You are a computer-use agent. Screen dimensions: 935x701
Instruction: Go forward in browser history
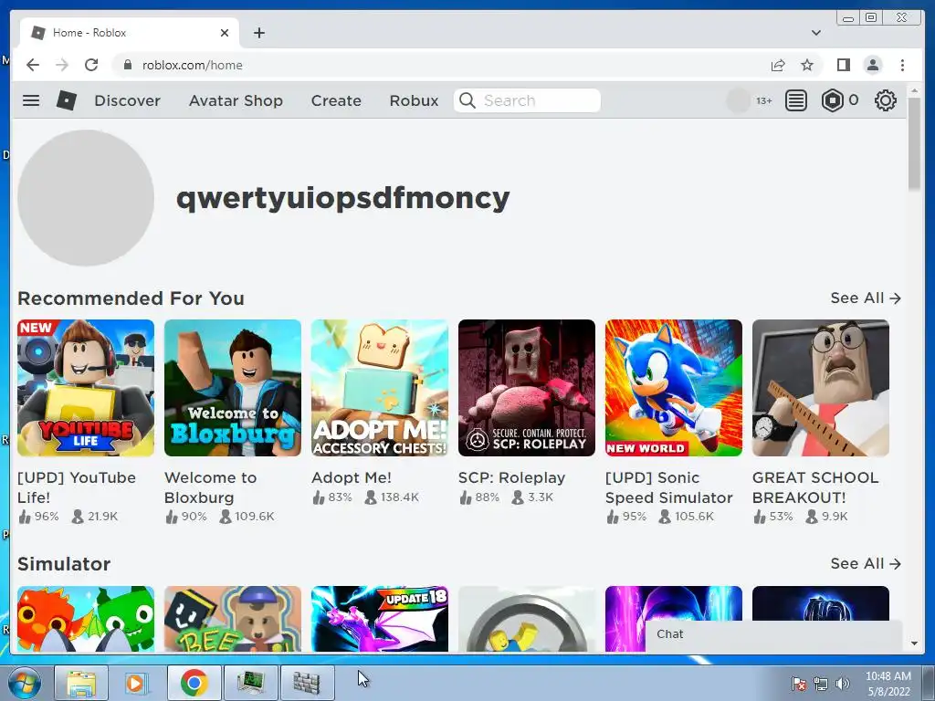tap(62, 65)
